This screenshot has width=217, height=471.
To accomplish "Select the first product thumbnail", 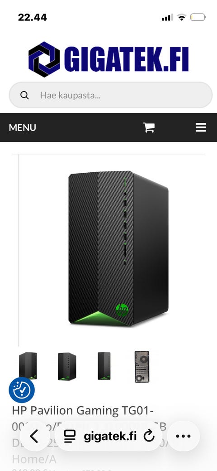I will 28,365.
